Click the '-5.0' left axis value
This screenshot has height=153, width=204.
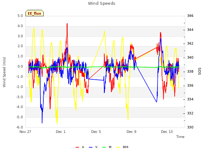coord(19,117)
